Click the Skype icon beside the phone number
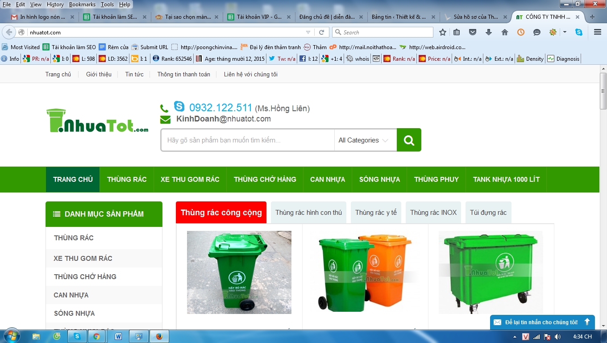Screen dimensions: 607x343 [x=179, y=106]
